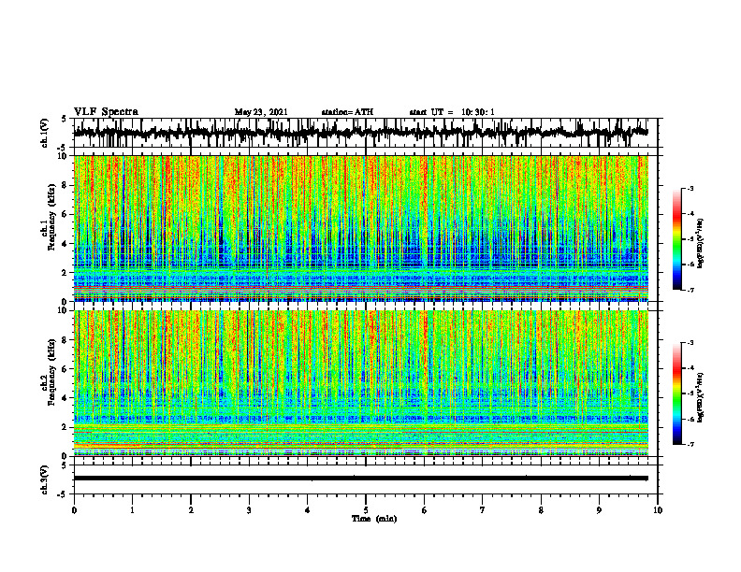Click the 8 kHz tick on ch.2 axis

click(65, 340)
